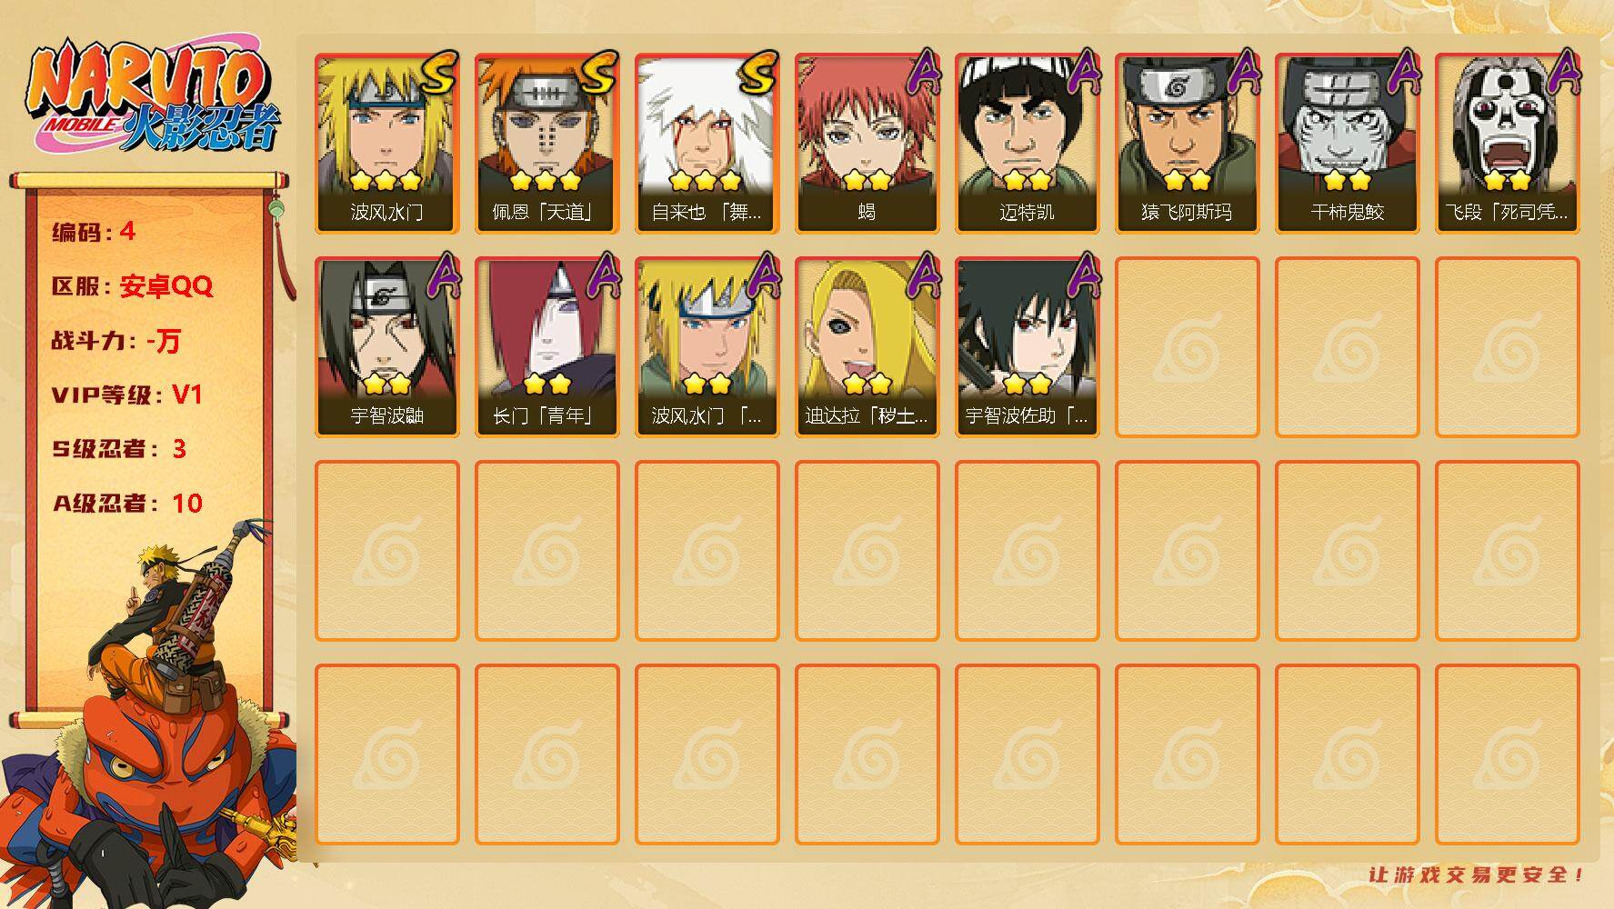Open the 飞段「死司凭 ninja card
The image size is (1614, 909).
1508,144
